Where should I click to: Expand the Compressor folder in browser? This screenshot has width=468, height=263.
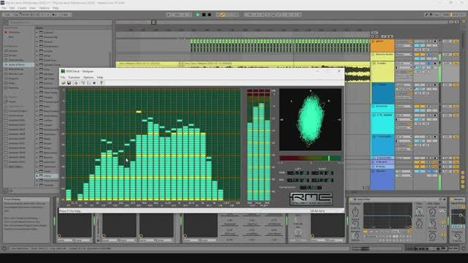pos(37,46)
